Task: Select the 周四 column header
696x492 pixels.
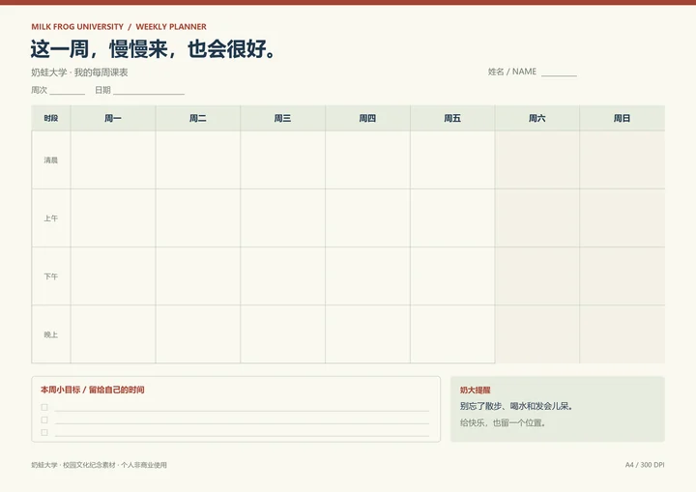Action: (x=367, y=118)
